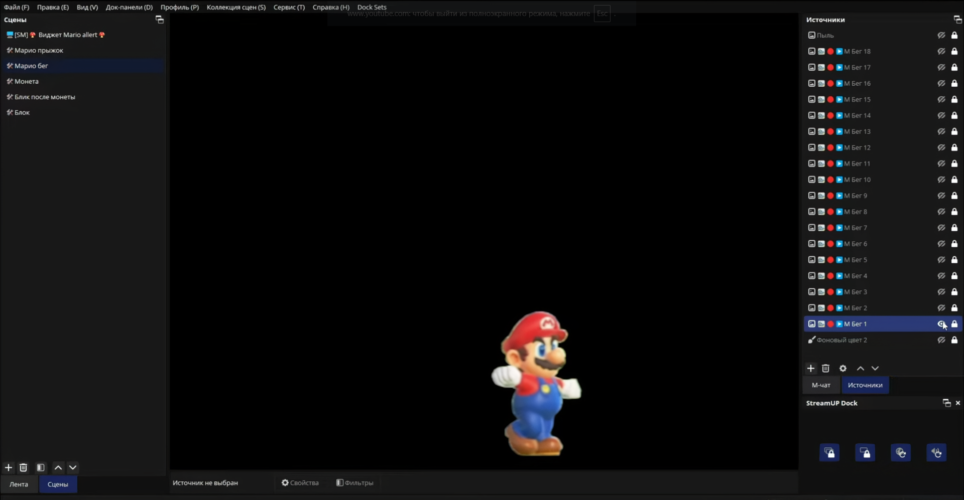Remove selected source with trash icon

[825, 368]
